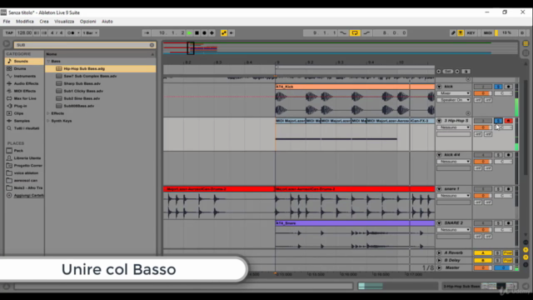Fold the kick track with its triangle

point(439,87)
